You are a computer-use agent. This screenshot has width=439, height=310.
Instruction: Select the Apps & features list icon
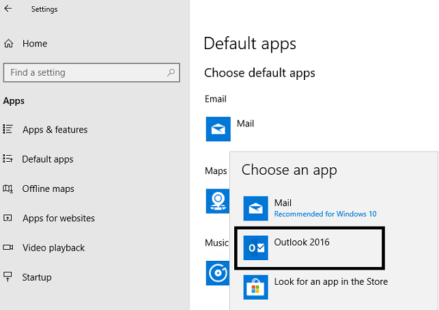pos(8,129)
